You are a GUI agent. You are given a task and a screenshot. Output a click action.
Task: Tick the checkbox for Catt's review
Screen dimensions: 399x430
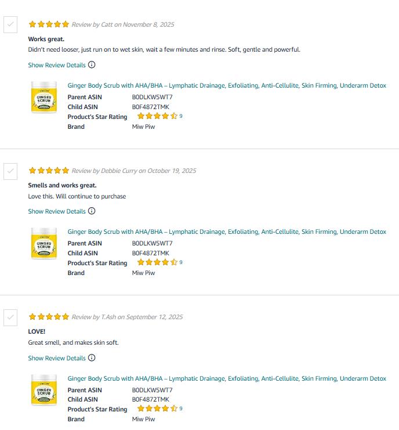10,25
